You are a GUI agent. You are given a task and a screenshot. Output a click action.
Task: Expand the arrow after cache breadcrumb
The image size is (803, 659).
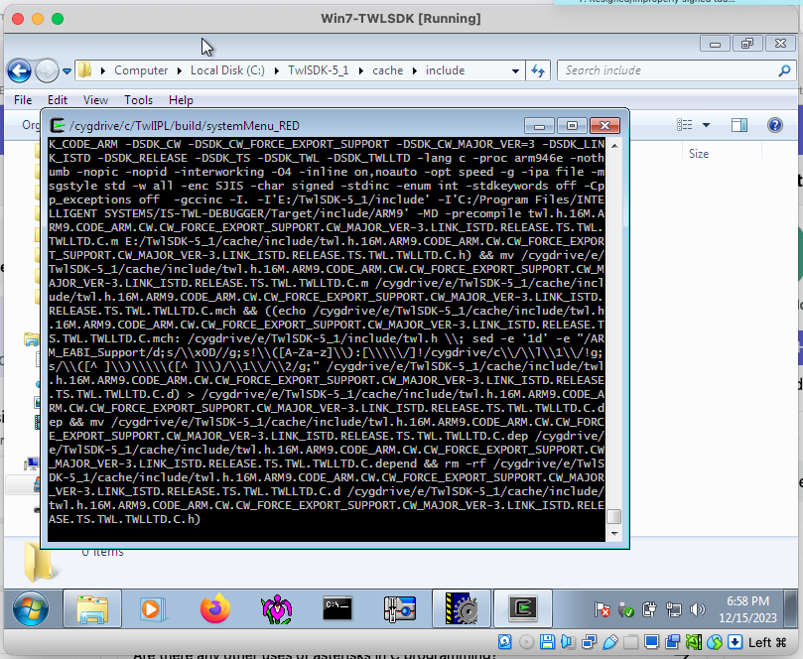coord(415,70)
